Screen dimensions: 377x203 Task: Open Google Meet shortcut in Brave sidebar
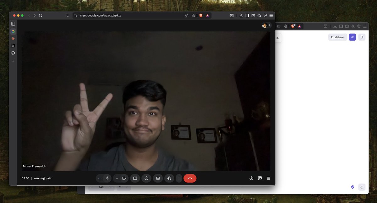click(x=13, y=31)
